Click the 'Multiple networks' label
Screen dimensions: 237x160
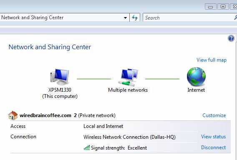pyautogui.click(x=128, y=90)
